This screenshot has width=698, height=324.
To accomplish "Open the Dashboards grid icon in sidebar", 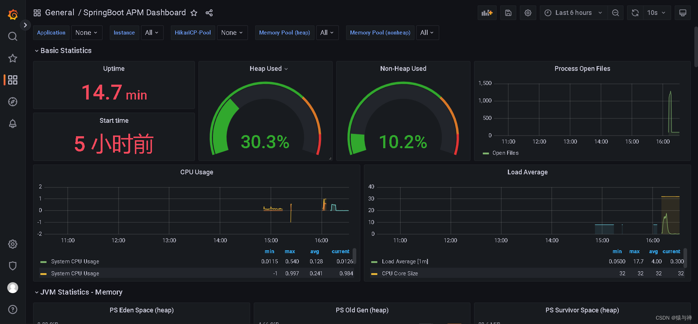I will click(x=13, y=80).
